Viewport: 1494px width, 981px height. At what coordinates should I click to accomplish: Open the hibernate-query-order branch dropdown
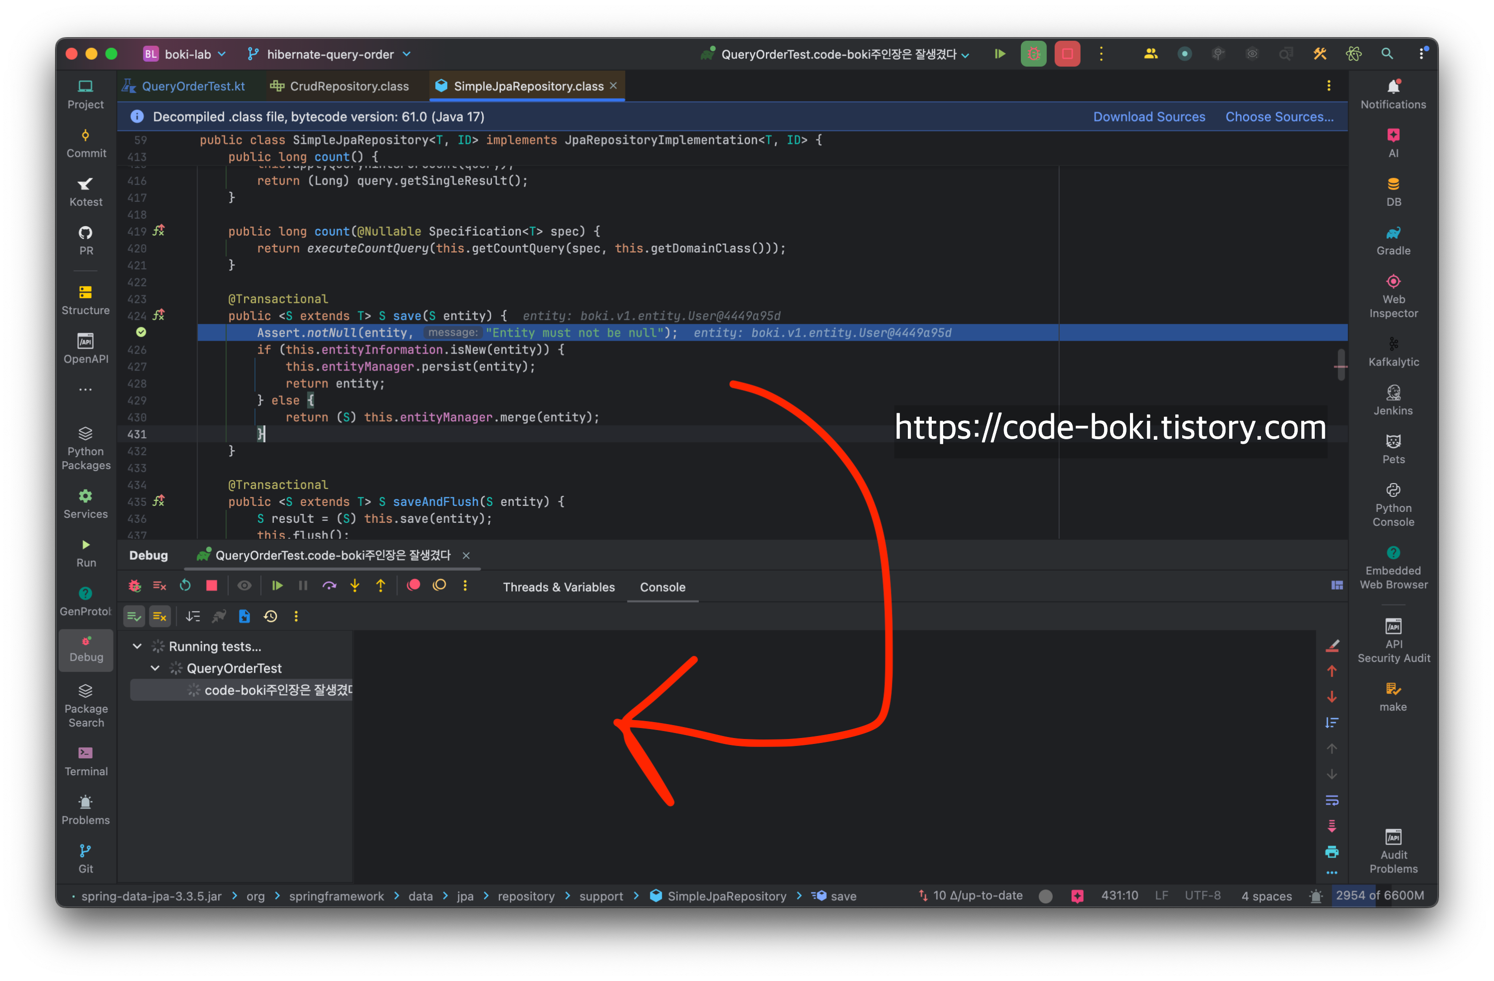[x=330, y=55]
